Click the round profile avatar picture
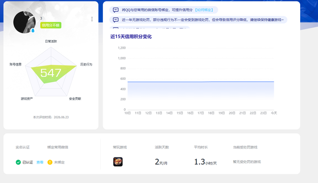The image size is (318, 183). [x=24, y=22]
